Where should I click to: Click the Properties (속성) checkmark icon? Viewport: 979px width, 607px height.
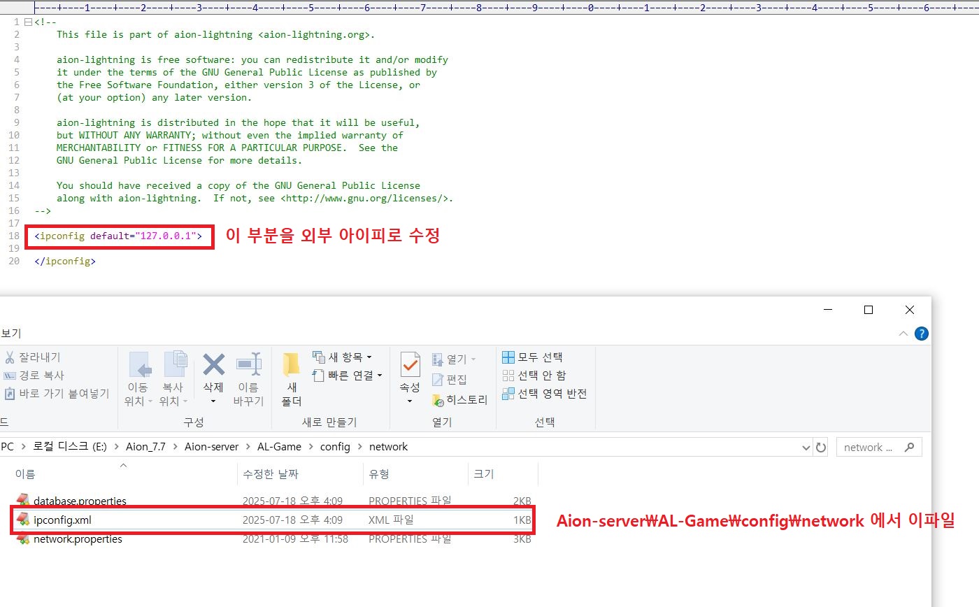(410, 364)
